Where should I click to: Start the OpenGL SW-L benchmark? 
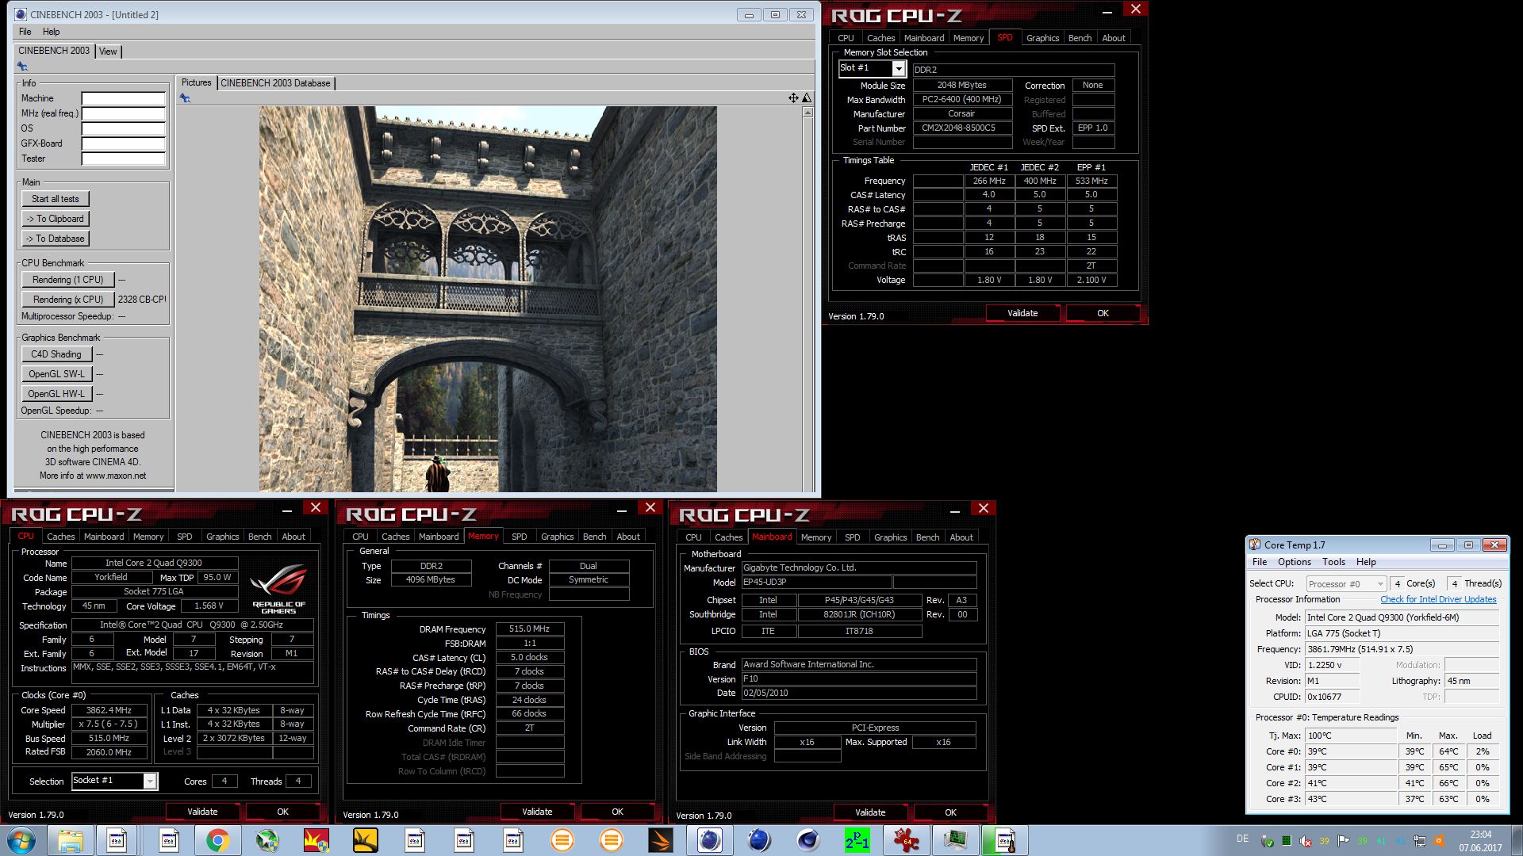click(56, 374)
